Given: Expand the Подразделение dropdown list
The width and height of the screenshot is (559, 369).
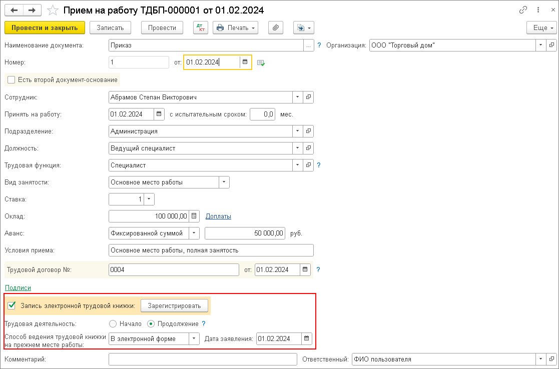Looking at the screenshot, I should click(298, 131).
